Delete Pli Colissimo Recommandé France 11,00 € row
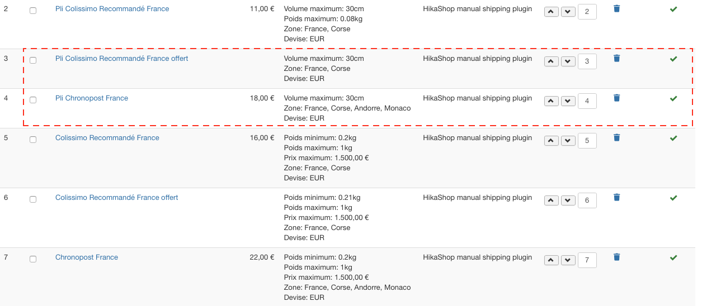This screenshot has width=702, height=306. (616, 9)
